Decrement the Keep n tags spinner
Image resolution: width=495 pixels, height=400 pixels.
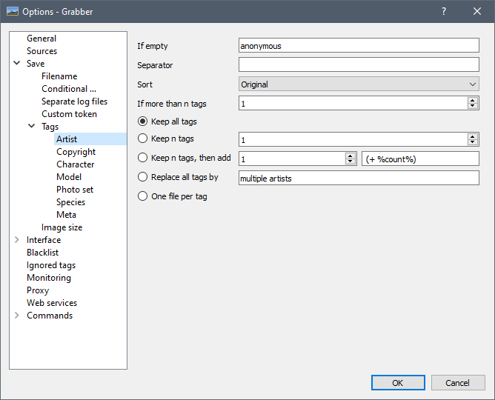[472, 142]
